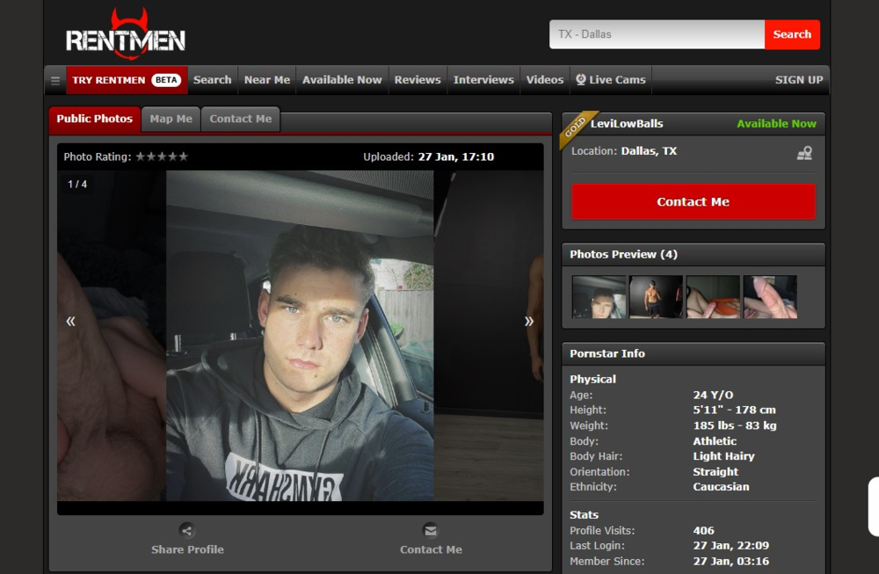Click the RentMen logo
The width and height of the screenshot is (879, 574).
click(x=125, y=35)
